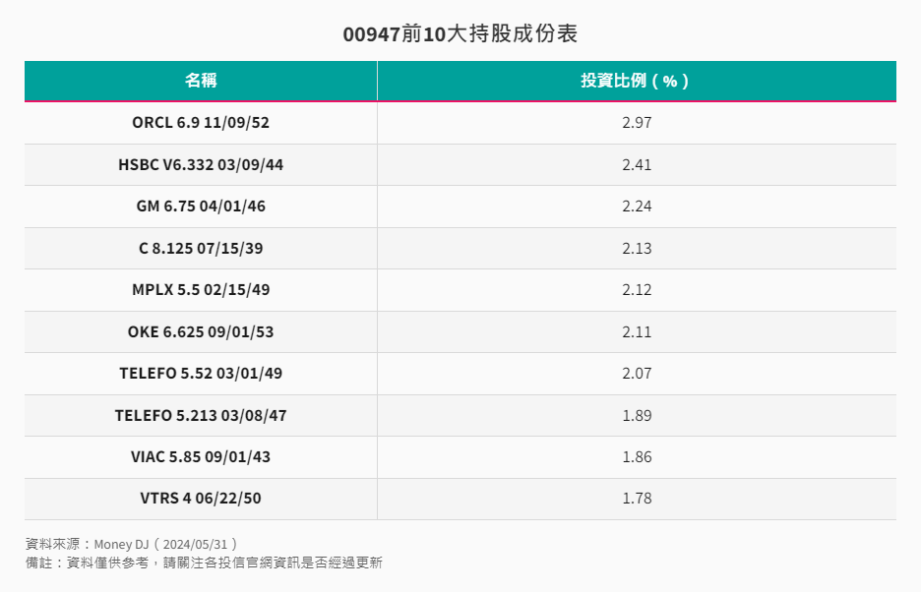Click the 備註 disclaimer note line
This screenshot has width=921, height=592.
click(x=204, y=562)
